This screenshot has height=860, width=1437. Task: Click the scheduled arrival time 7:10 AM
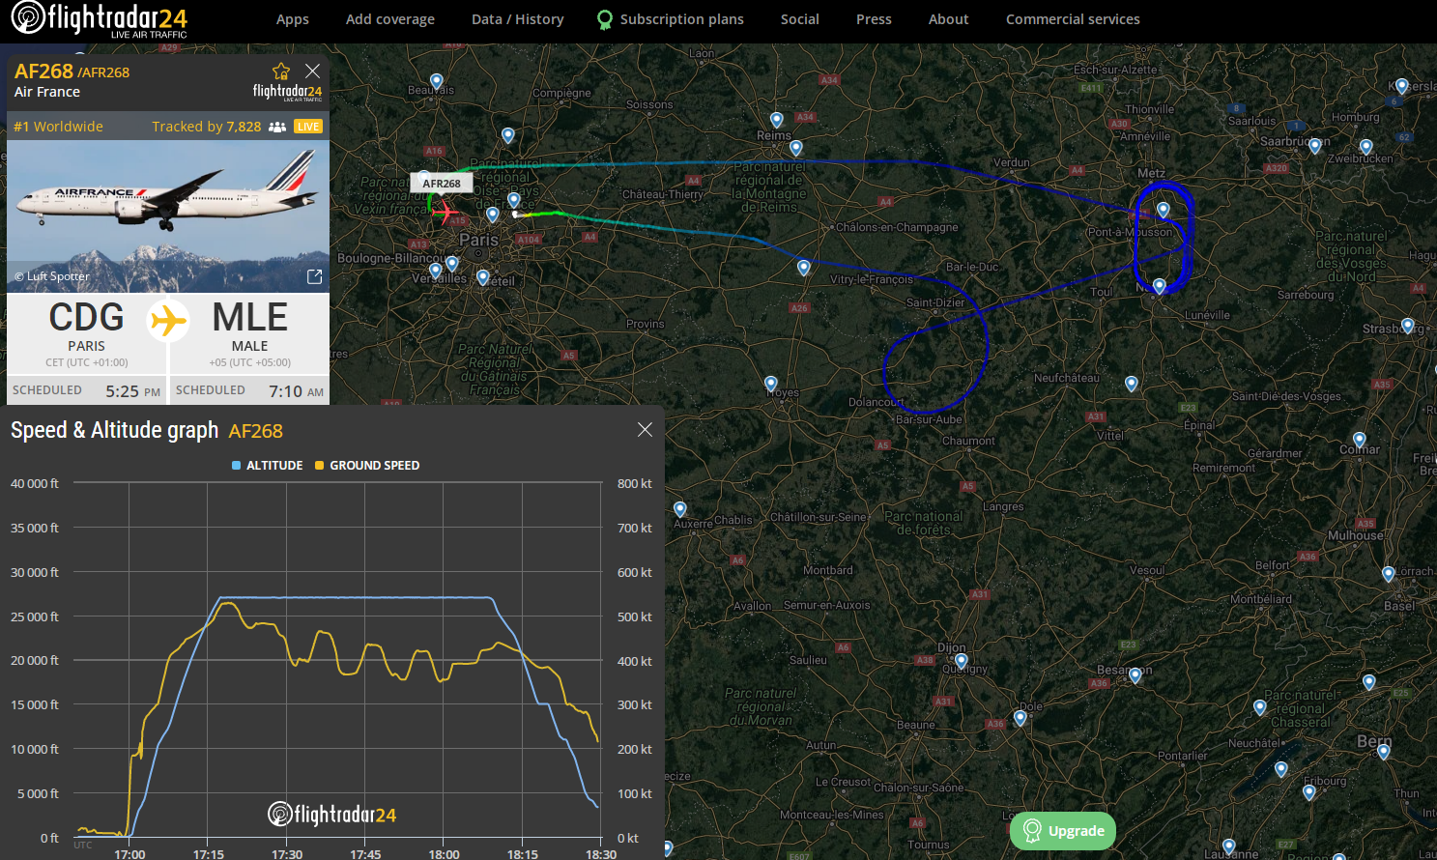click(x=297, y=391)
